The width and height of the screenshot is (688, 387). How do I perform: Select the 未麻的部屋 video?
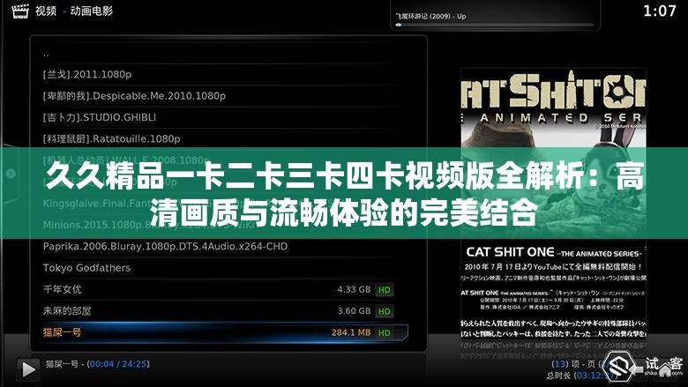(x=221, y=311)
